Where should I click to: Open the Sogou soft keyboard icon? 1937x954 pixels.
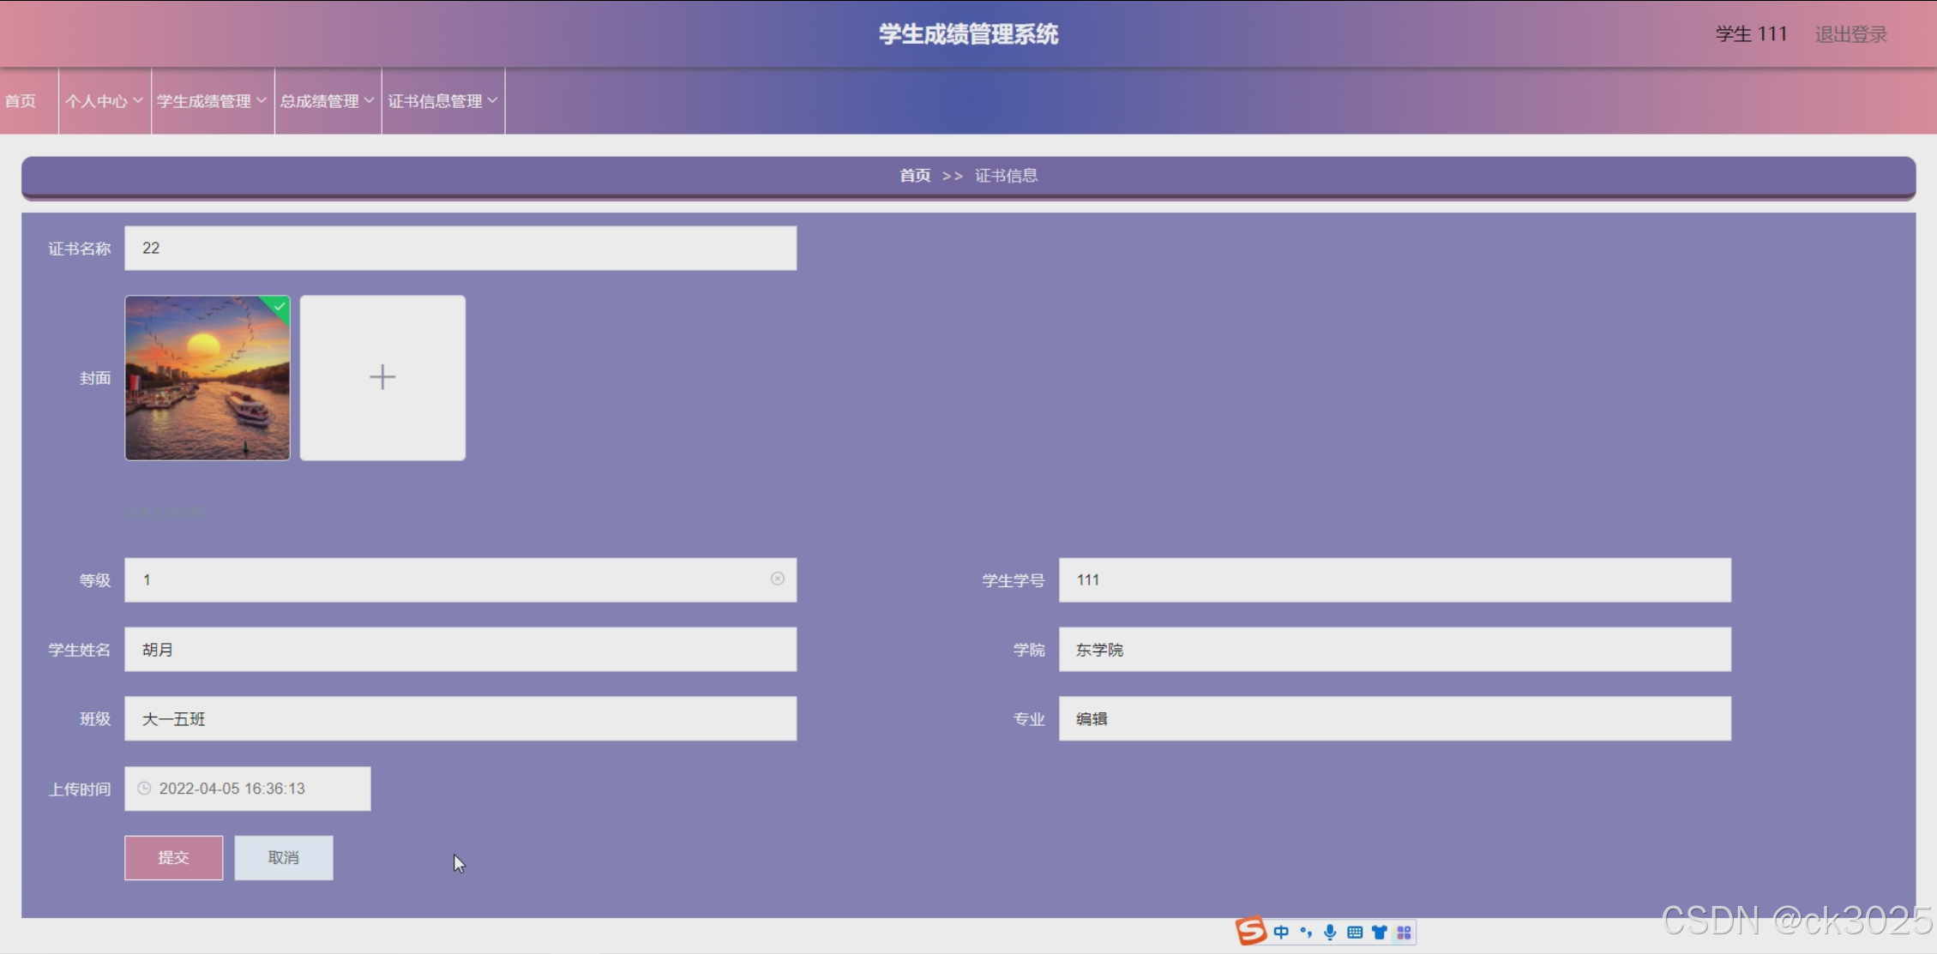coord(1355,932)
